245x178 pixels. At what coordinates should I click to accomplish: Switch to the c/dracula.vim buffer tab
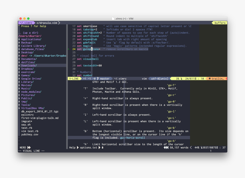click(47, 23)
